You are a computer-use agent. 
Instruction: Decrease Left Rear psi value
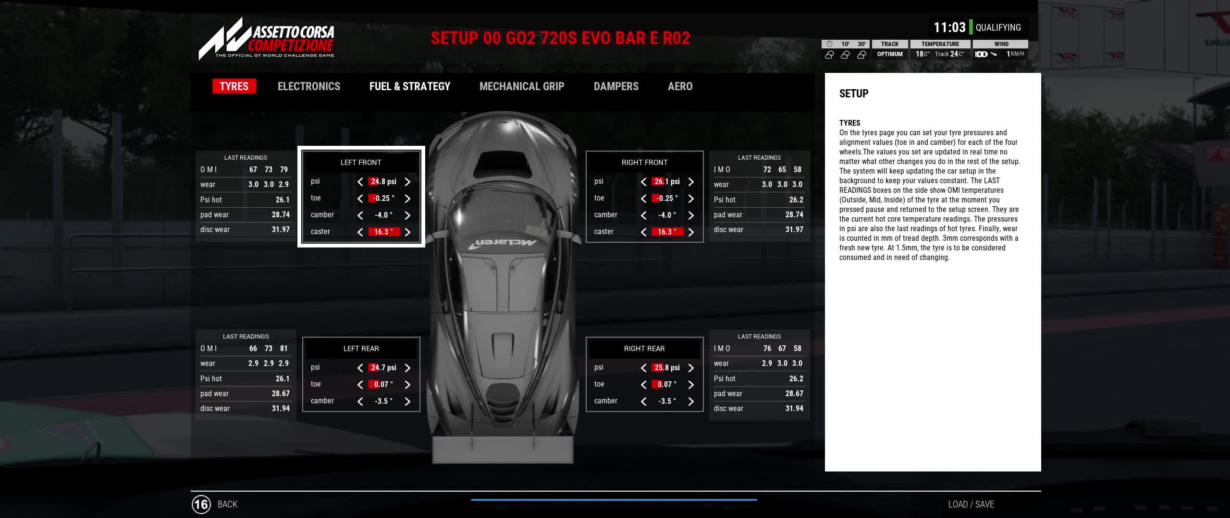pyautogui.click(x=360, y=368)
